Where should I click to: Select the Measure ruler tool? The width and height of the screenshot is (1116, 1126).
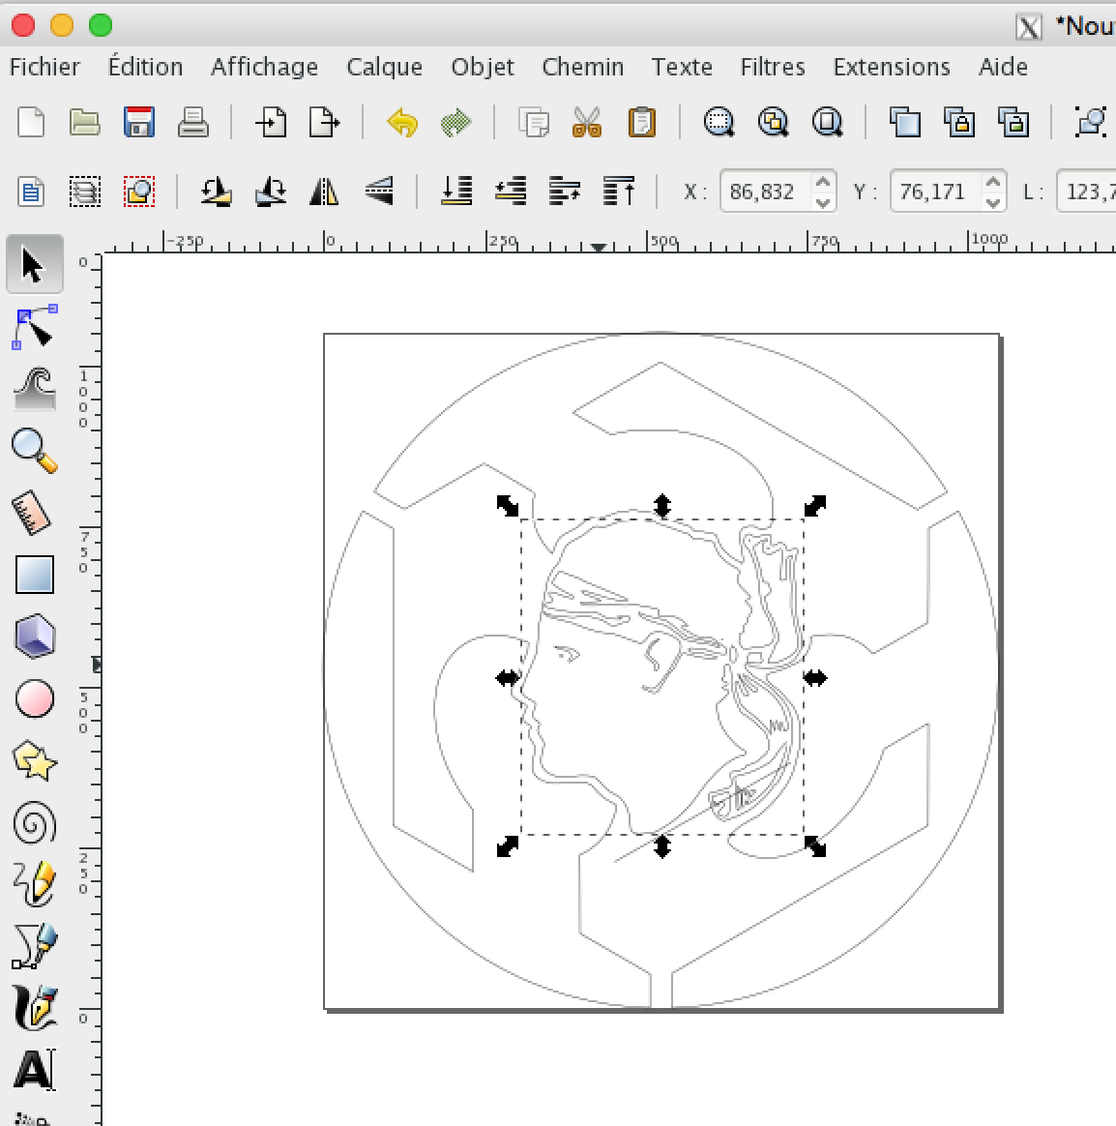pos(32,513)
